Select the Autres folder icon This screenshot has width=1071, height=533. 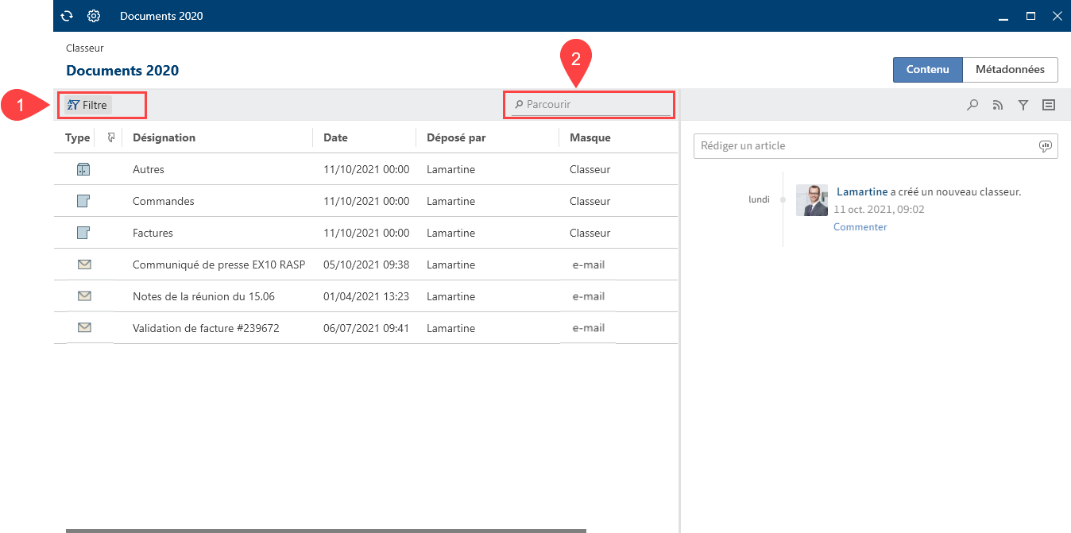click(83, 169)
